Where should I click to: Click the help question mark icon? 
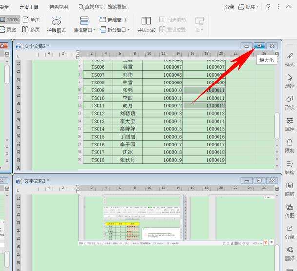[x=268, y=7]
